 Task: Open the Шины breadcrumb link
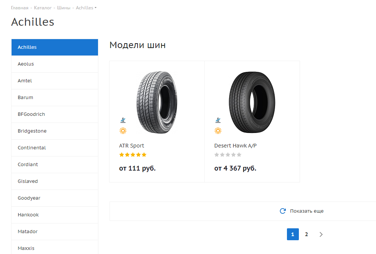(x=64, y=8)
